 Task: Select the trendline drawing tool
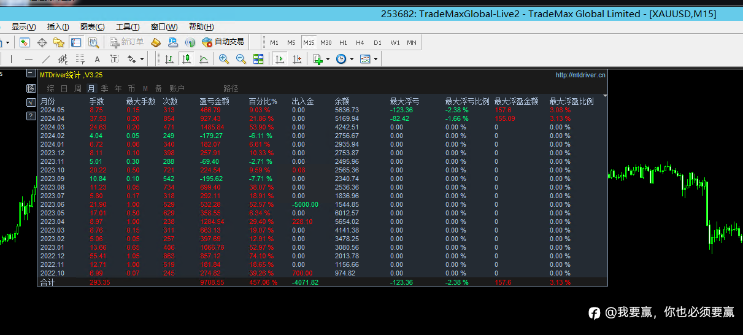pyautogui.click(x=46, y=60)
